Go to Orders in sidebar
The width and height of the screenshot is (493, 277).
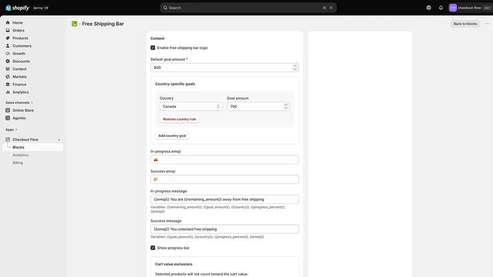[x=18, y=30]
